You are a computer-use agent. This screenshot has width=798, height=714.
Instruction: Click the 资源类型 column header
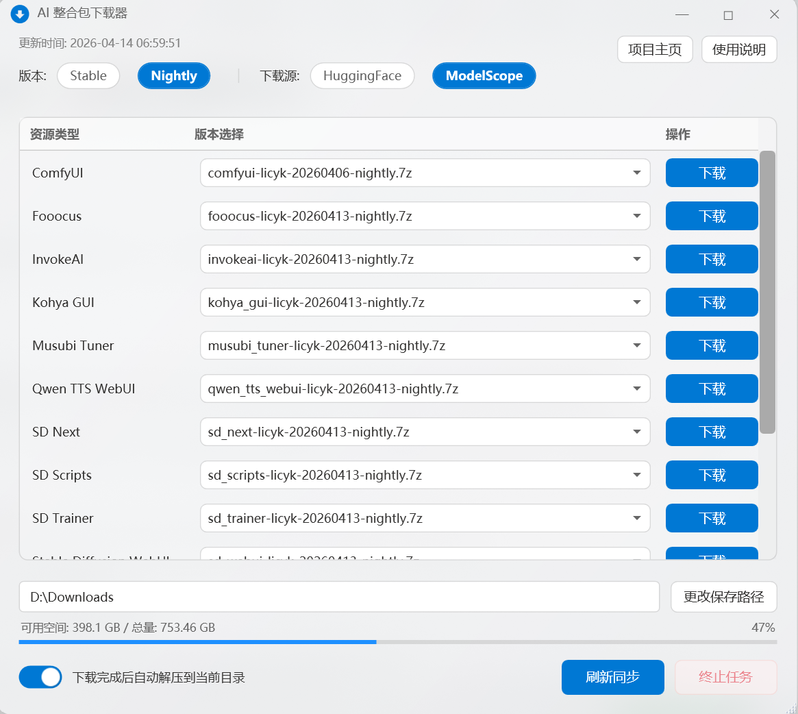tap(54, 134)
